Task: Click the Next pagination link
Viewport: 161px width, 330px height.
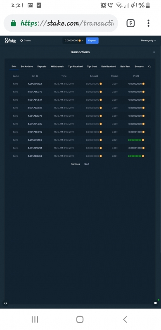Action: tap(87, 164)
